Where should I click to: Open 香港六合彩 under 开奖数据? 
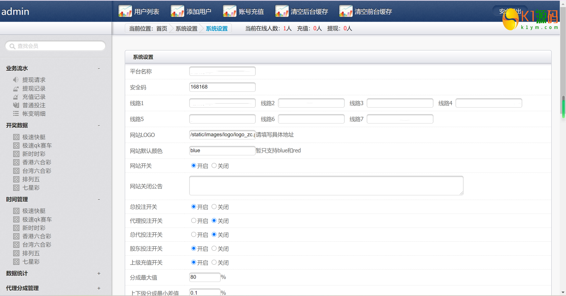point(36,162)
